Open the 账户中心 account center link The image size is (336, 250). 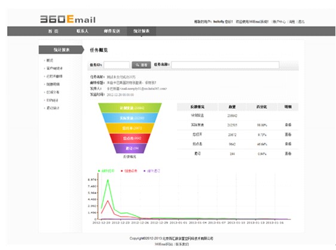279,21
